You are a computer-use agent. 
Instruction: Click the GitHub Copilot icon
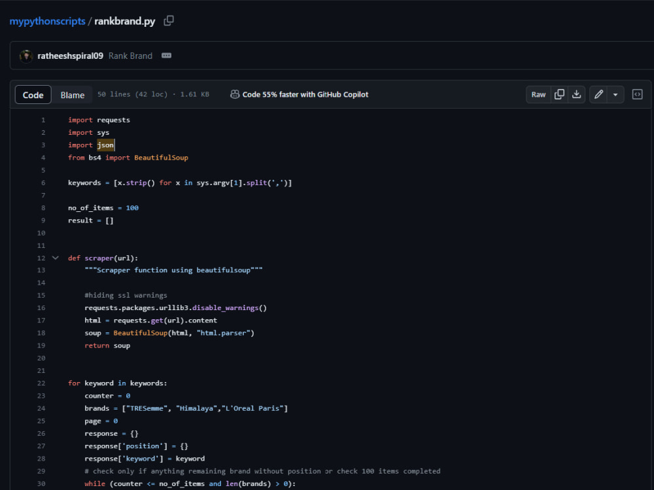(235, 94)
